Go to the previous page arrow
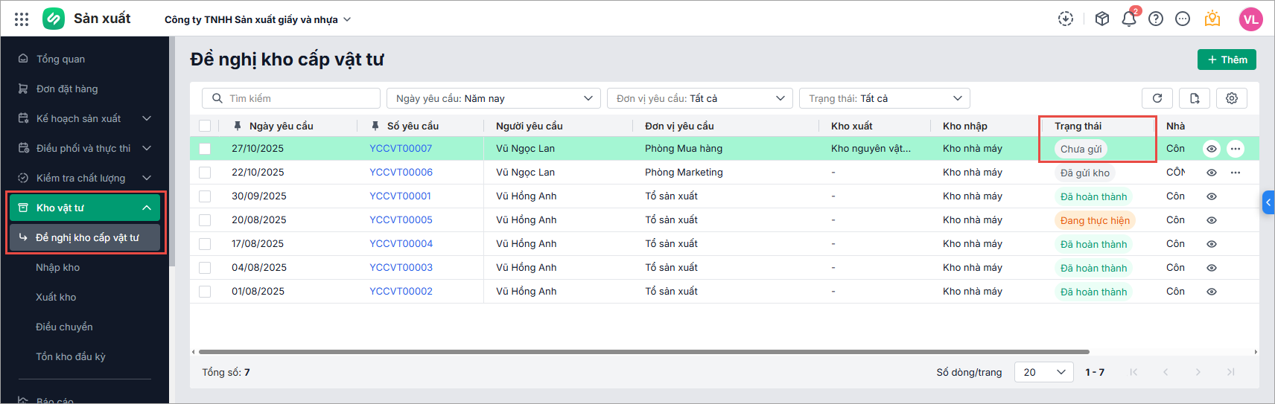Viewport: 1275px width, 404px height. [x=1166, y=372]
